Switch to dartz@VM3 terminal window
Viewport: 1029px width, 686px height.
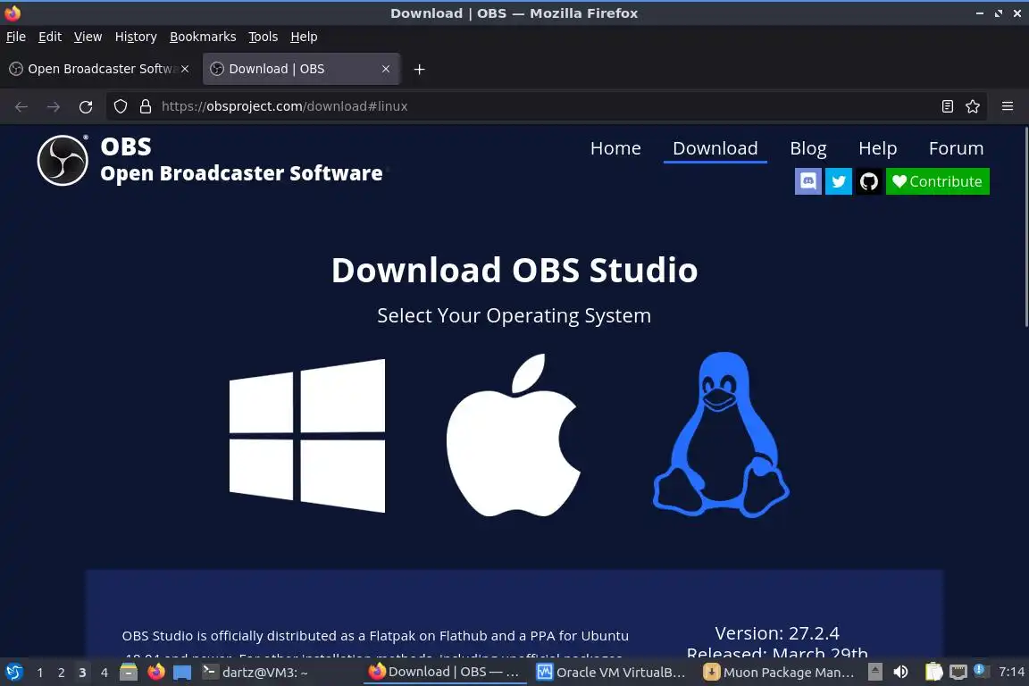click(279, 673)
